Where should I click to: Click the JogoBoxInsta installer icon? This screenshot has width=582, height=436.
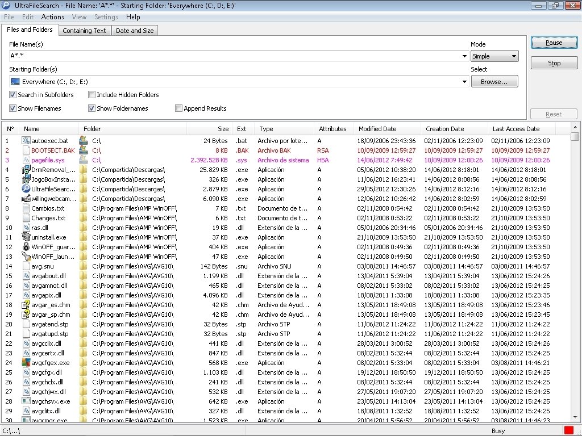coord(26,179)
